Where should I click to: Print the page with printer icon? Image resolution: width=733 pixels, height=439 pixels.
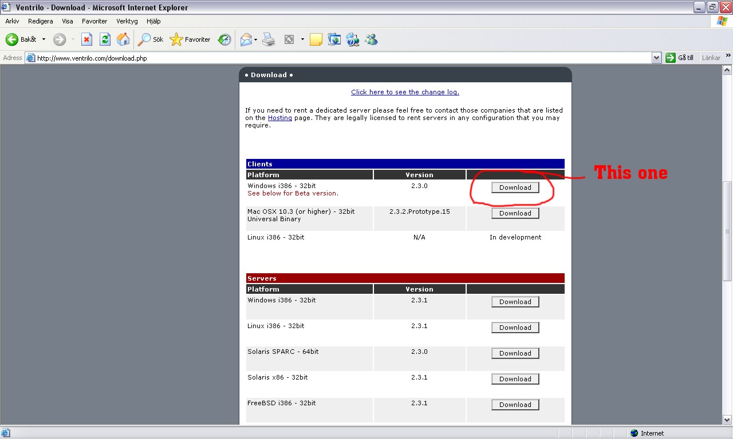pos(269,39)
